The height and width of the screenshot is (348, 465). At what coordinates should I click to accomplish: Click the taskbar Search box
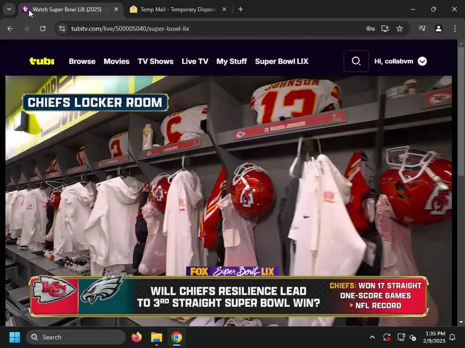pyautogui.click(x=76, y=337)
